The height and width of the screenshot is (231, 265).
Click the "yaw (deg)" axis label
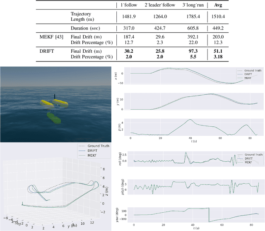tap(117, 215)
